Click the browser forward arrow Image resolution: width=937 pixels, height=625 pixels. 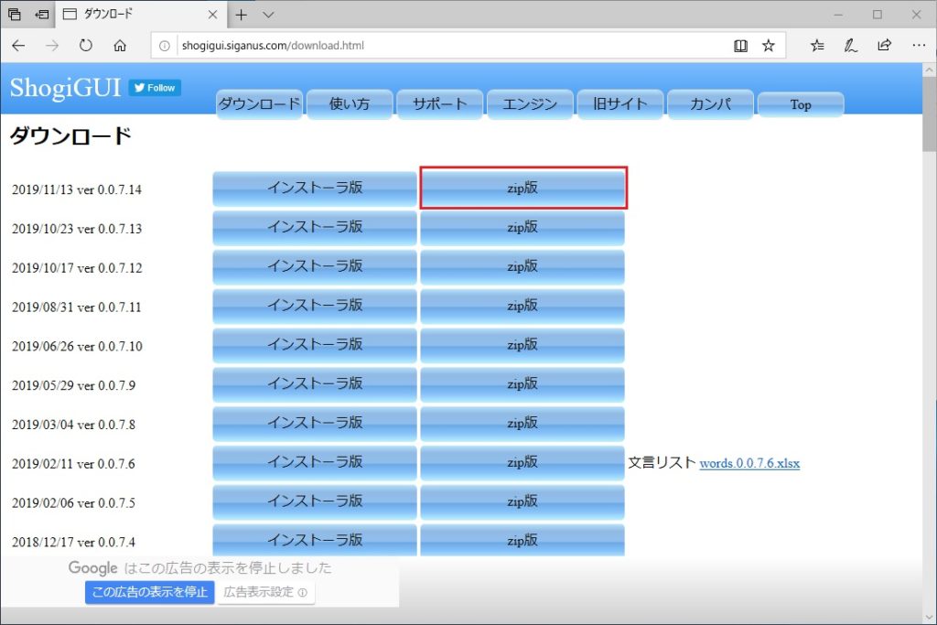pyautogui.click(x=52, y=46)
